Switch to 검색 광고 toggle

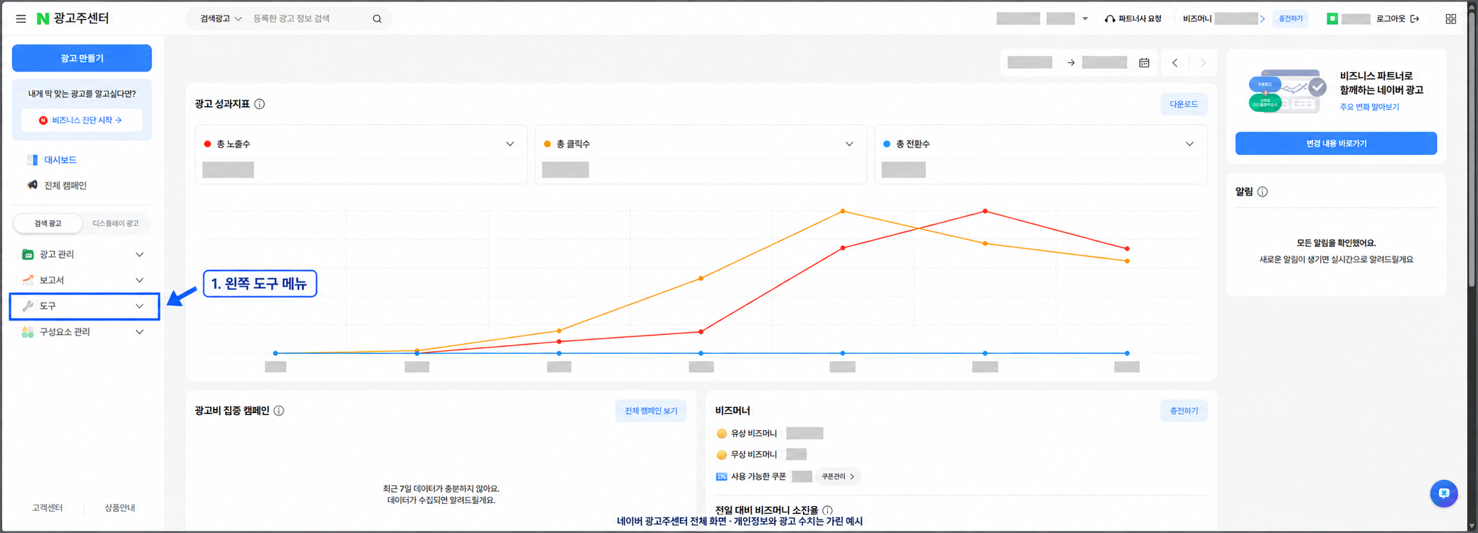click(47, 224)
